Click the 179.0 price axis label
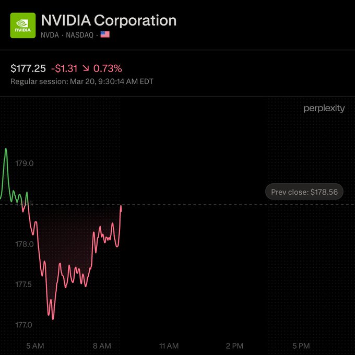This screenshot has height=355, width=355. (x=25, y=163)
